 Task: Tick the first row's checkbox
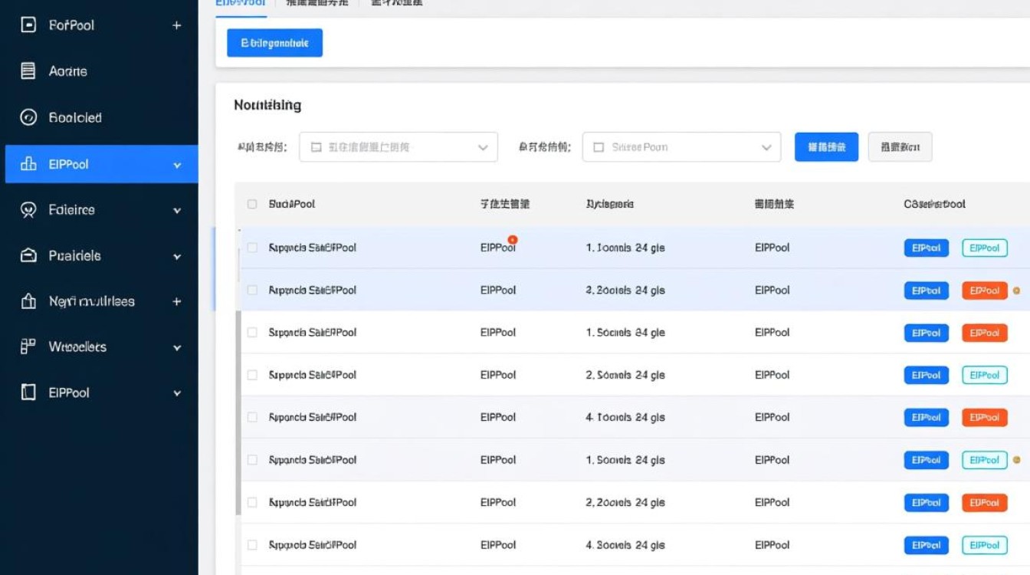254,248
